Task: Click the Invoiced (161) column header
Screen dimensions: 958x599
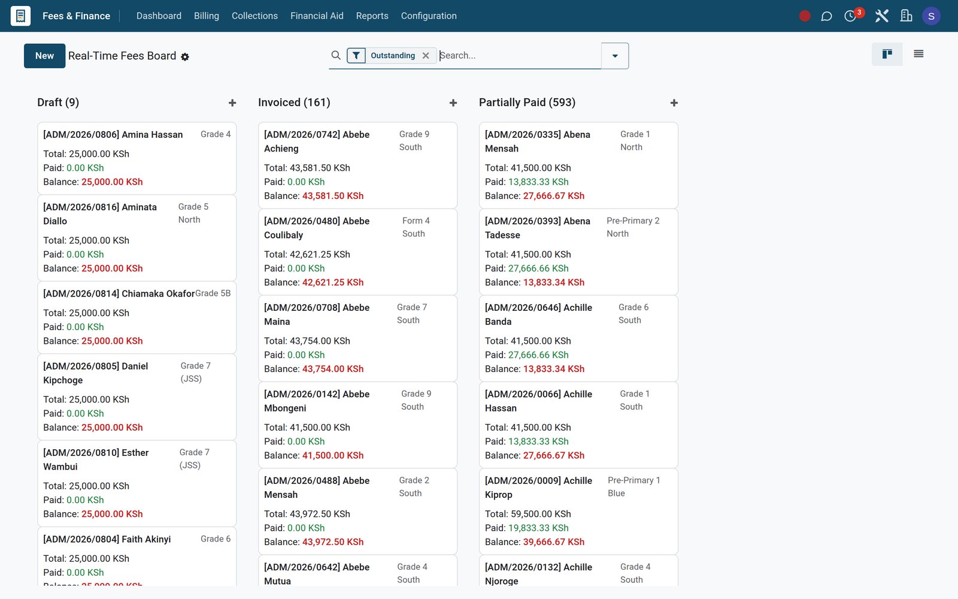Action: 294,102
